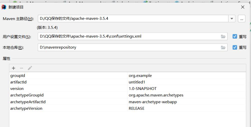This screenshot has width=251, height=127.
Task: Browse folder for local repository
Action: click(x=223, y=48)
